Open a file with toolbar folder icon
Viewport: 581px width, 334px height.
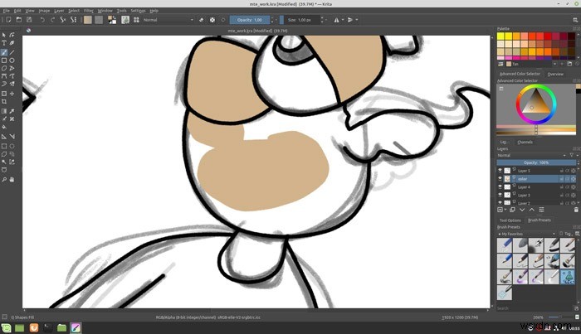pyautogui.click(x=19, y=20)
